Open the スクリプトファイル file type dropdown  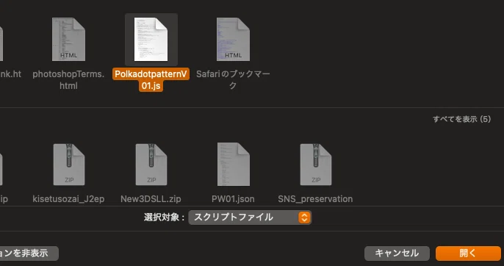(x=250, y=218)
